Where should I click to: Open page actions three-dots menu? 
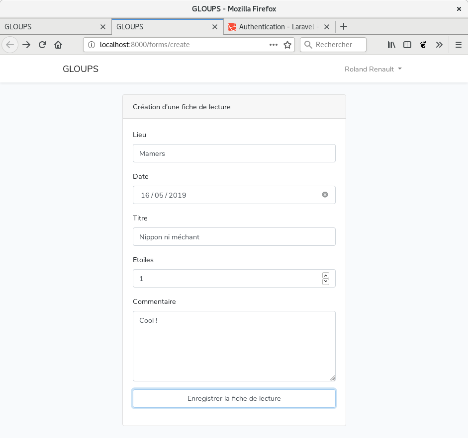click(x=273, y=45)
